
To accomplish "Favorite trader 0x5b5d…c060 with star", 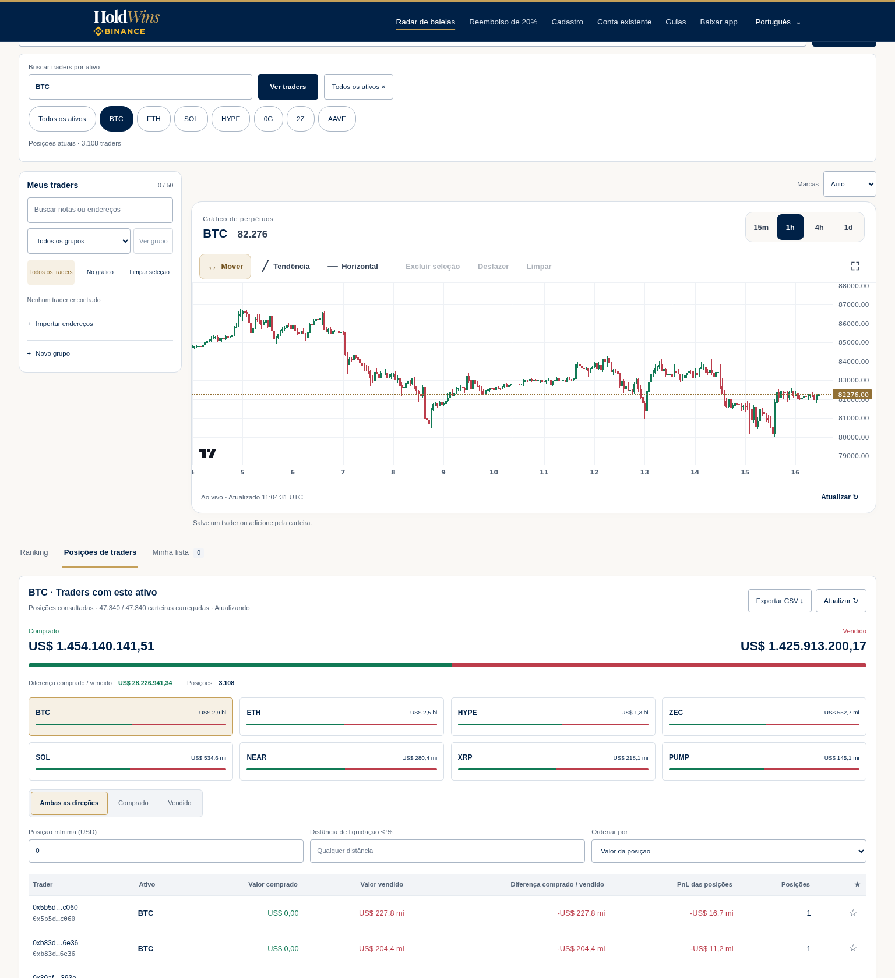I will (x=853, y=913).
